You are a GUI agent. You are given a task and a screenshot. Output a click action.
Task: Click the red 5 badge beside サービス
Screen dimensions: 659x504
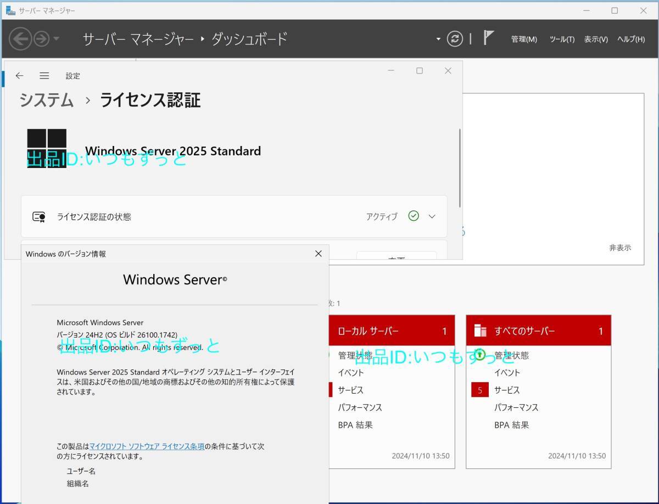pyautogui.click(x=480, y=390)
